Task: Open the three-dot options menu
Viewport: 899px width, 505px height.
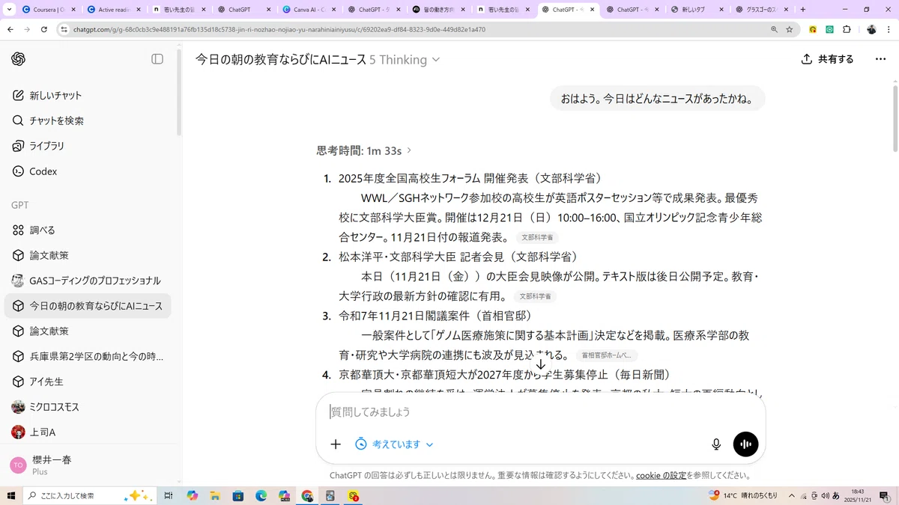Action: [x=880, y=59]
